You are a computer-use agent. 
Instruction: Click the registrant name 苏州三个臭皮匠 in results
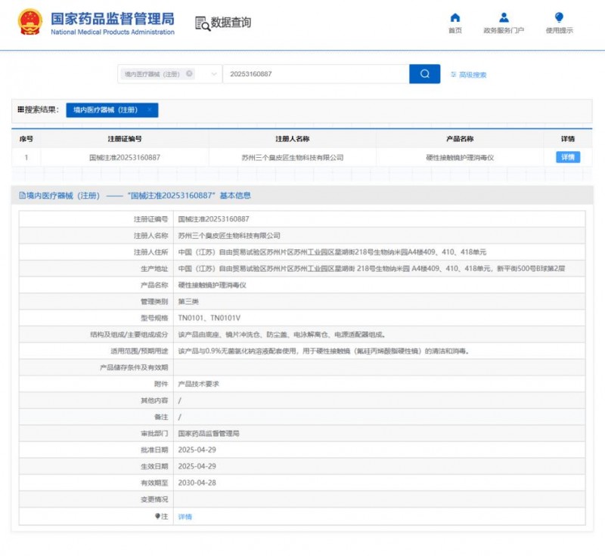pyautogui.click(x=292, y=158)
